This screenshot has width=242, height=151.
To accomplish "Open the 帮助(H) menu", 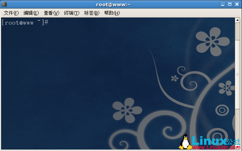I will click(112, 13).
